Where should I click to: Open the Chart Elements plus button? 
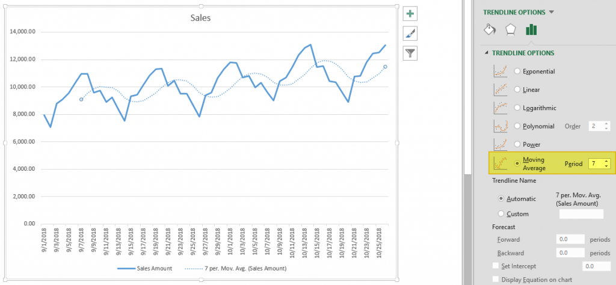coord(410,14)
